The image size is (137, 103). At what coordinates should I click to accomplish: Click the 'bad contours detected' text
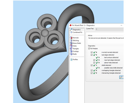point(111,58)
